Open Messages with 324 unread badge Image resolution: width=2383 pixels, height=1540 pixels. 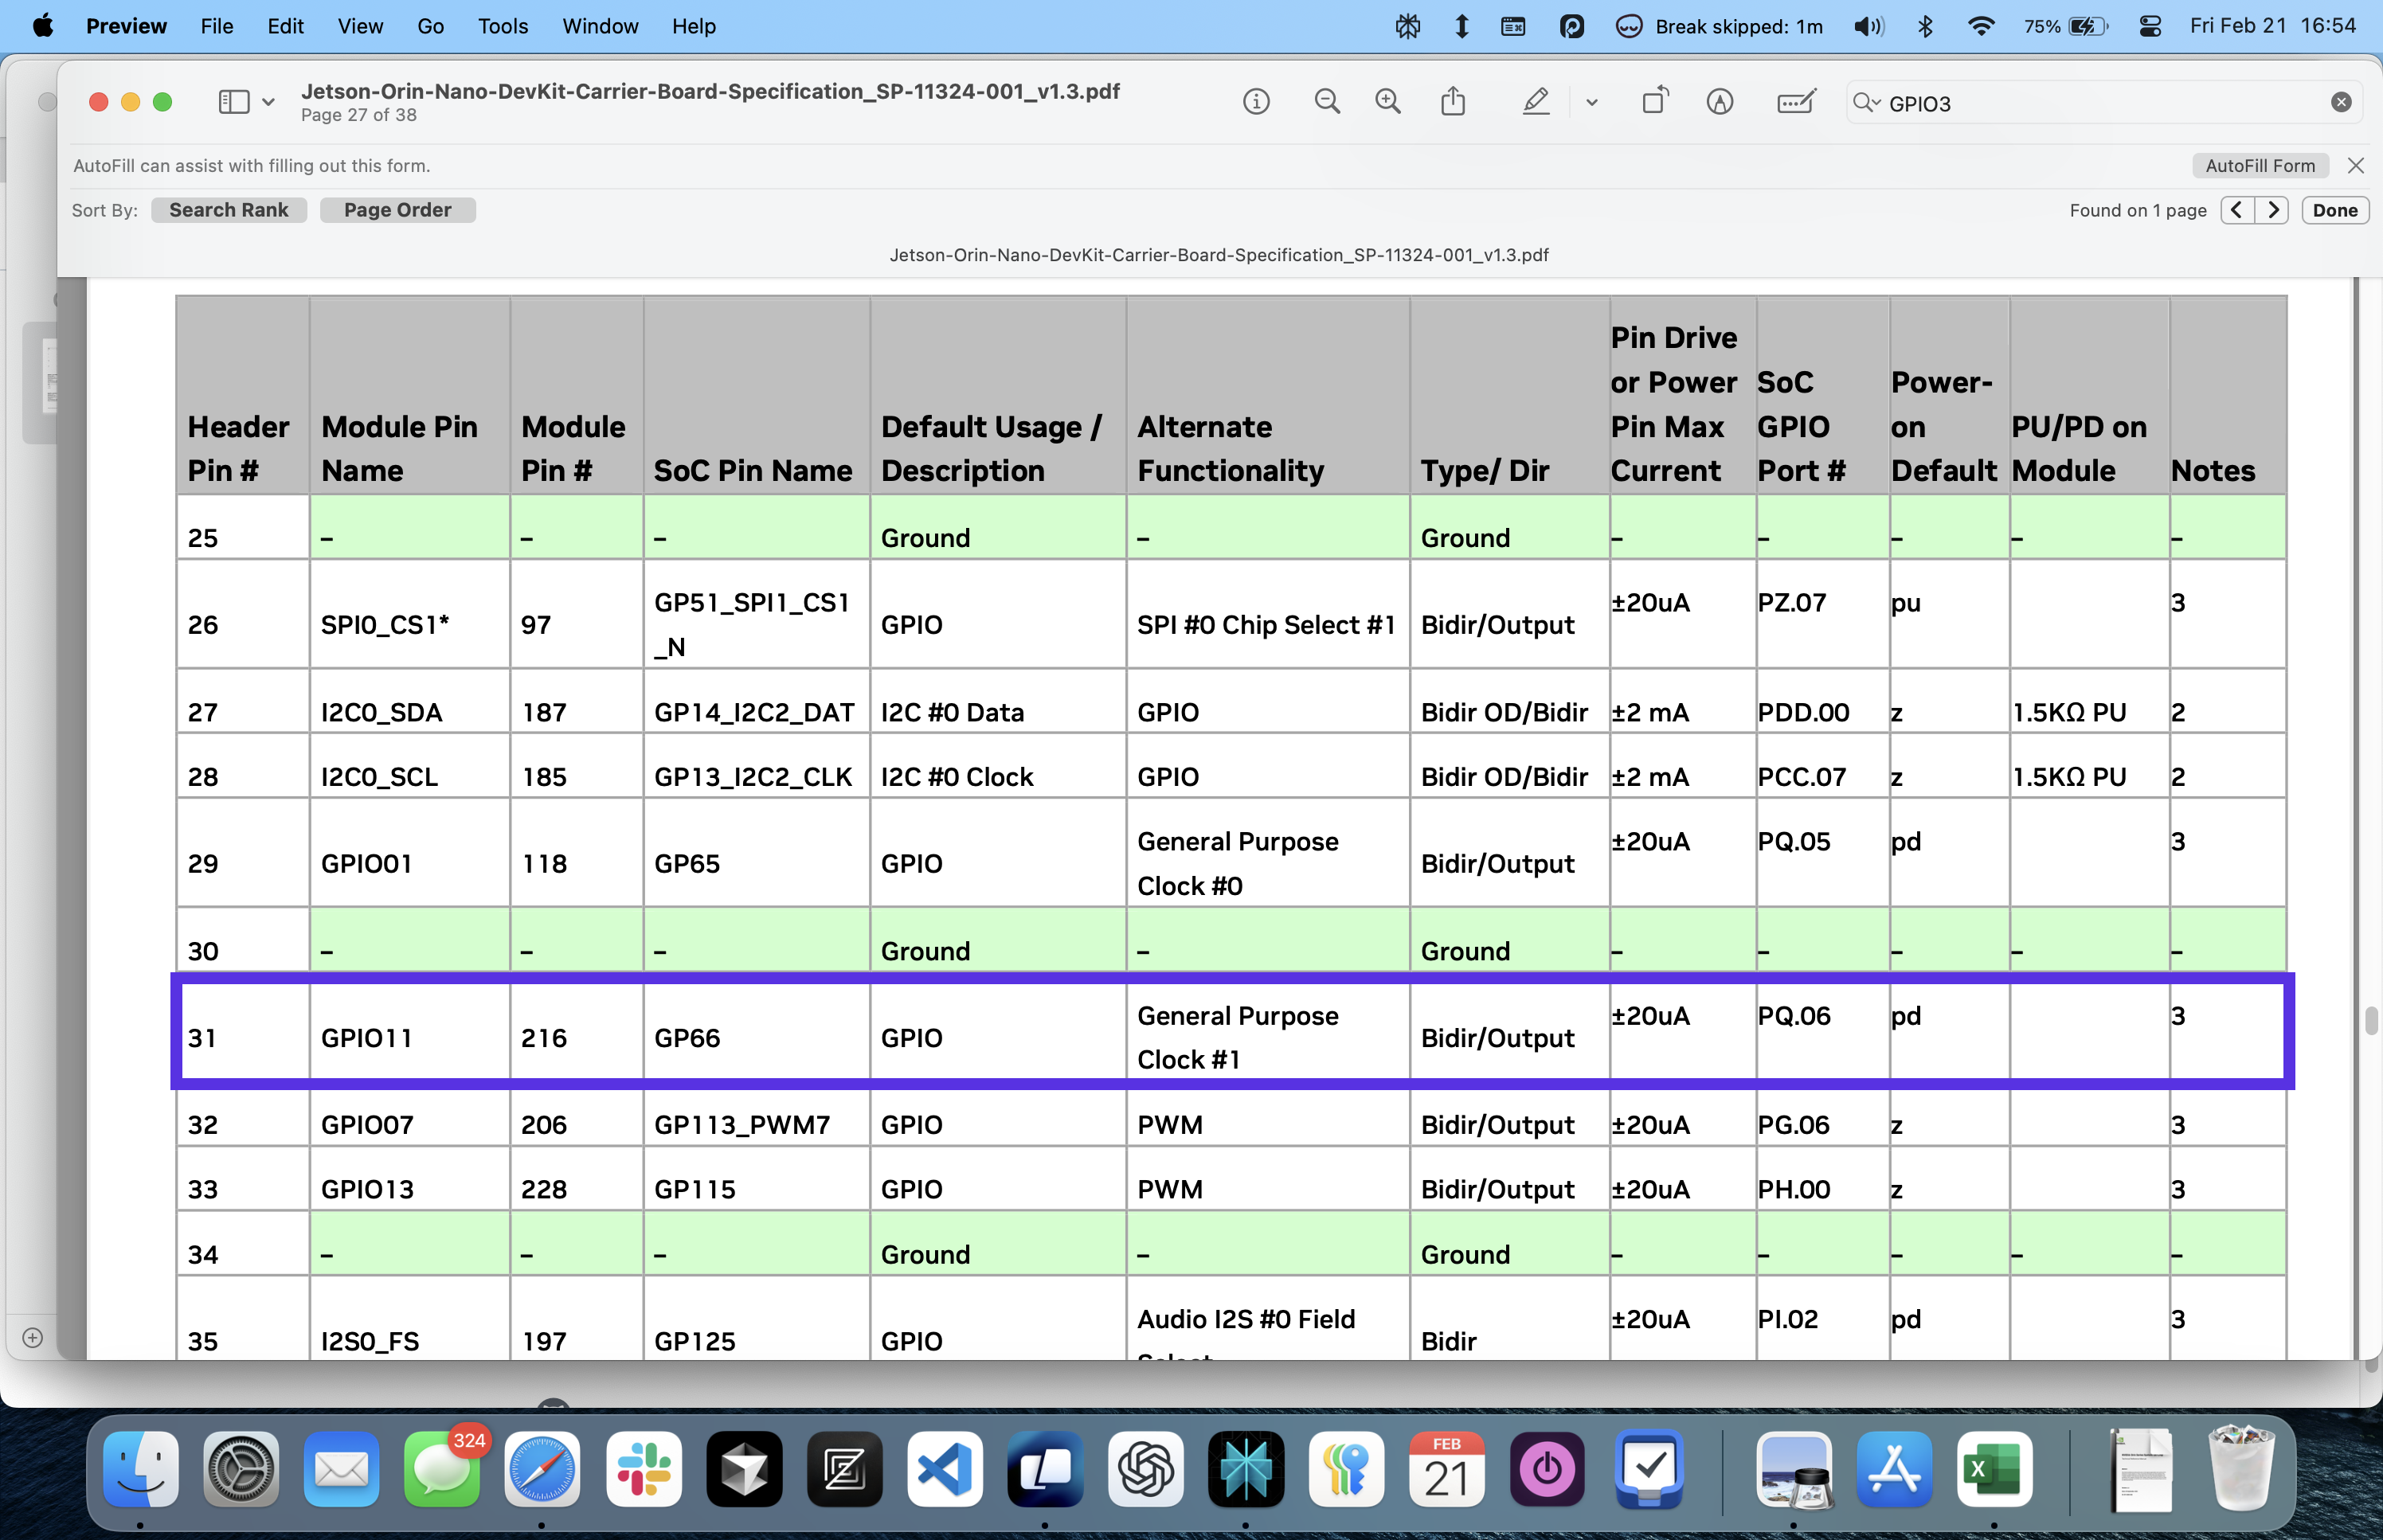(x=442, y=1469)
